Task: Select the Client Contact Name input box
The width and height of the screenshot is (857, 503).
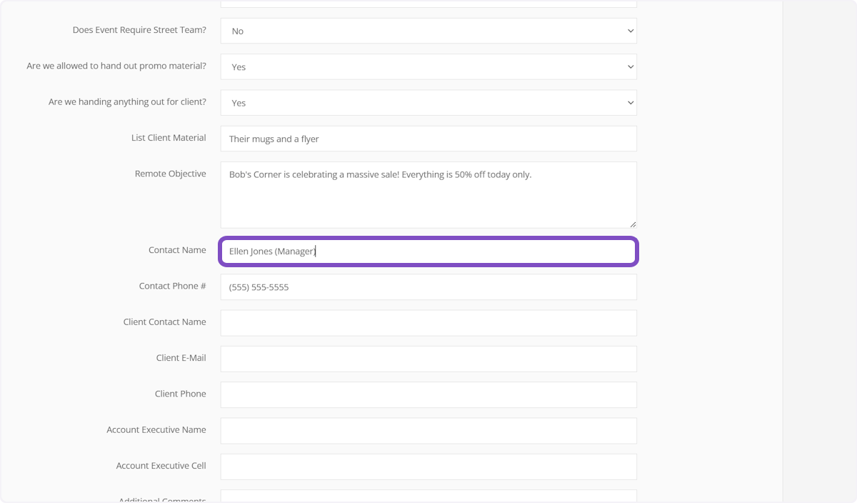Action: (428, 323)
